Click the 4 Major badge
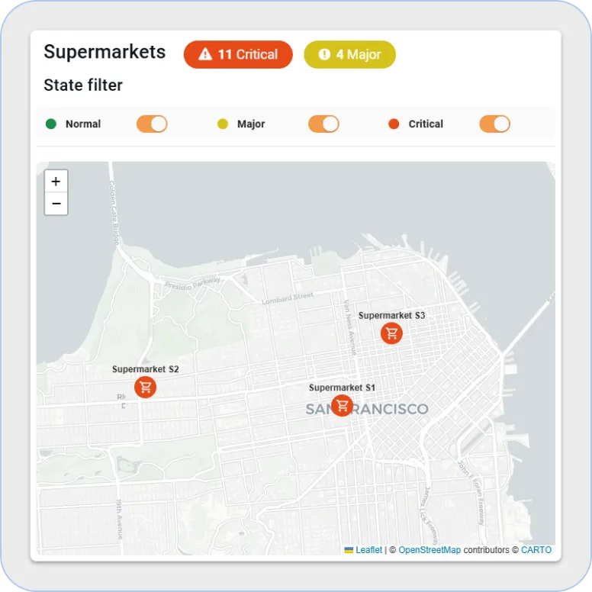The width and height of the screenshot is (592, 592). pos(349,55)
